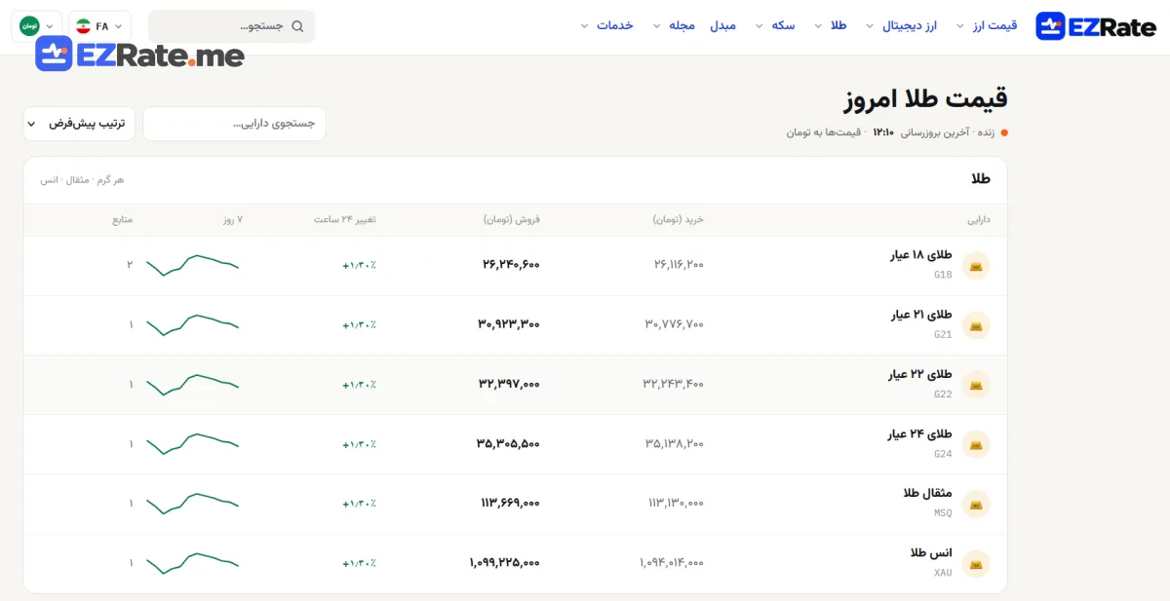Open the انس طلا asset link
This screenshot has width=1170, height=601.
pyautogui.click(x=931, y=552)
